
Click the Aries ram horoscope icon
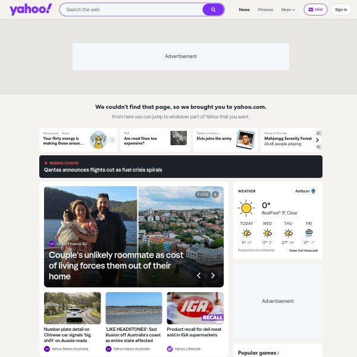point(98,140)
